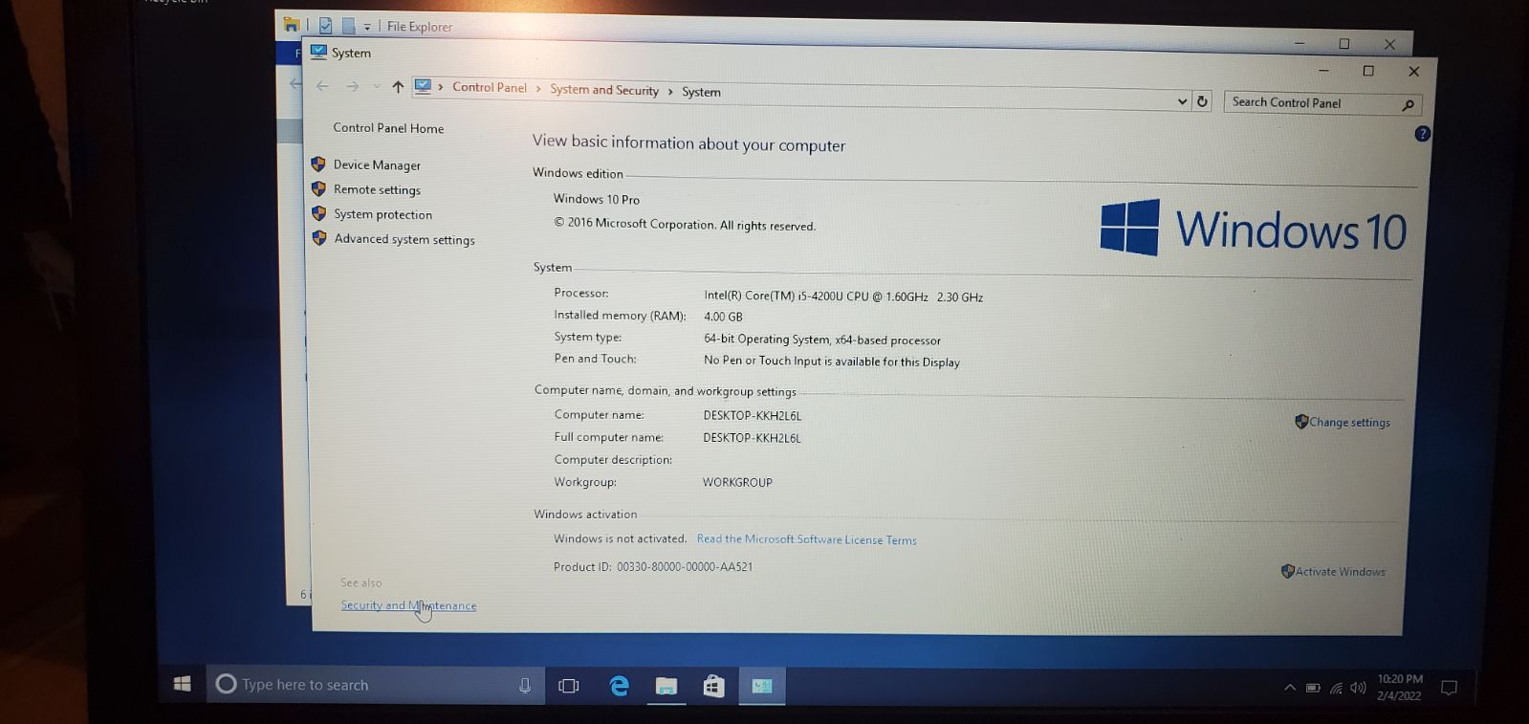Image resolution: width=1529 pixels, height=724 pixels.
Task: Select Control Panel breadcrumb
Action: click(490, 88)
